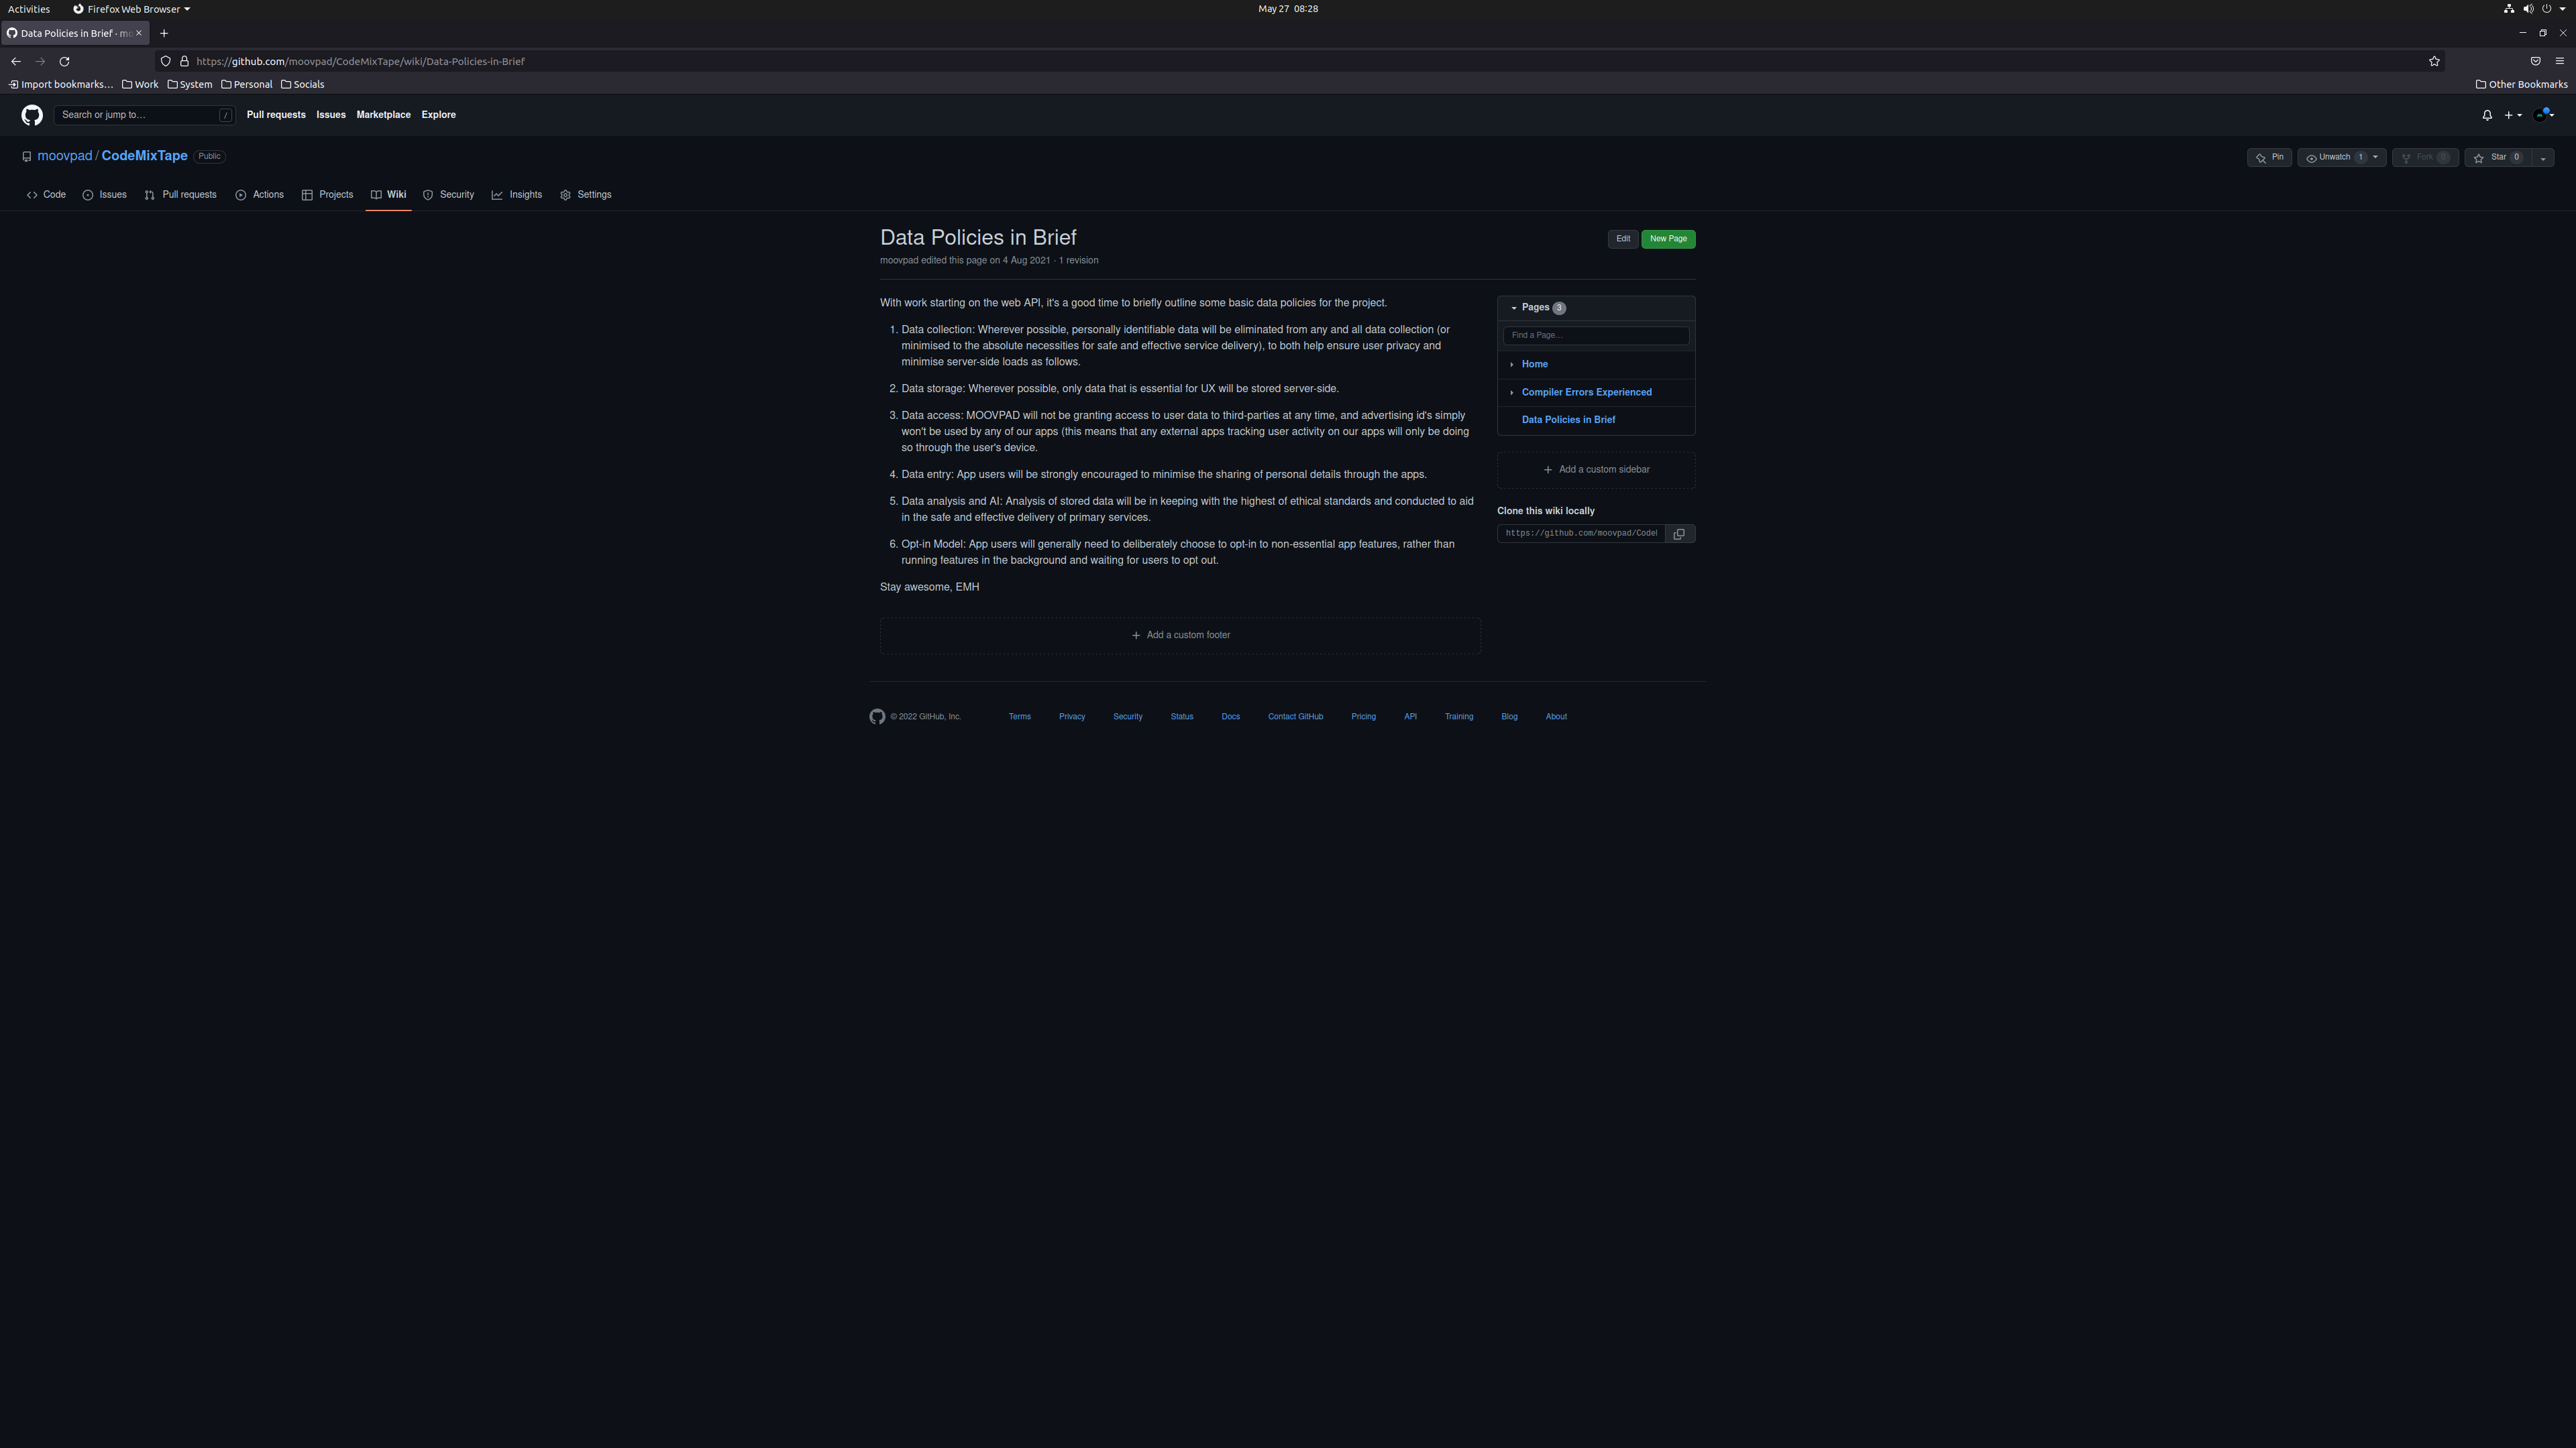Open the Blog footer link
The width and height of the screenshot is (2576, 1448).
click(x=1509, y=717)
